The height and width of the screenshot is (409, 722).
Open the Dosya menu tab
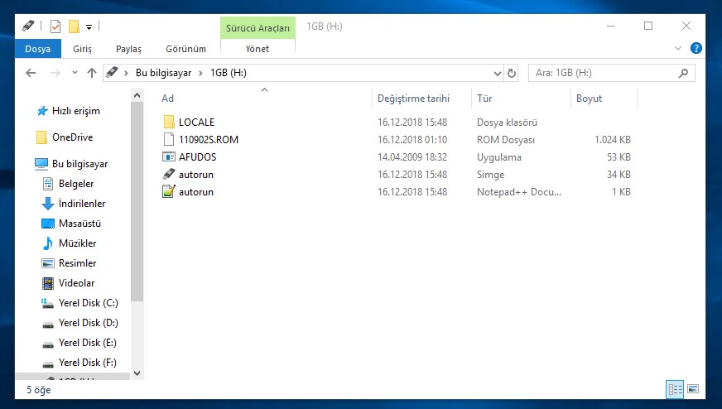pyautogui.click(x=37, y=49)
